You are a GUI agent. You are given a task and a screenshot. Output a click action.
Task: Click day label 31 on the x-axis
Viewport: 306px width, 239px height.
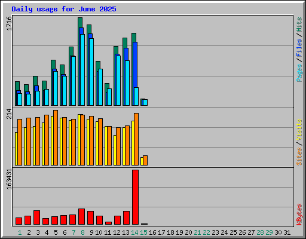[287, 232]
